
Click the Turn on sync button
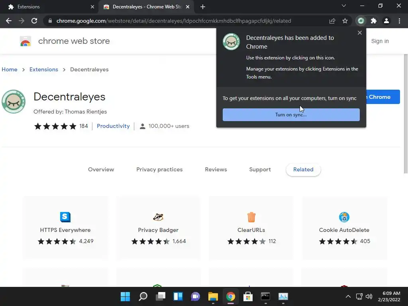click(x=291, y=115)
